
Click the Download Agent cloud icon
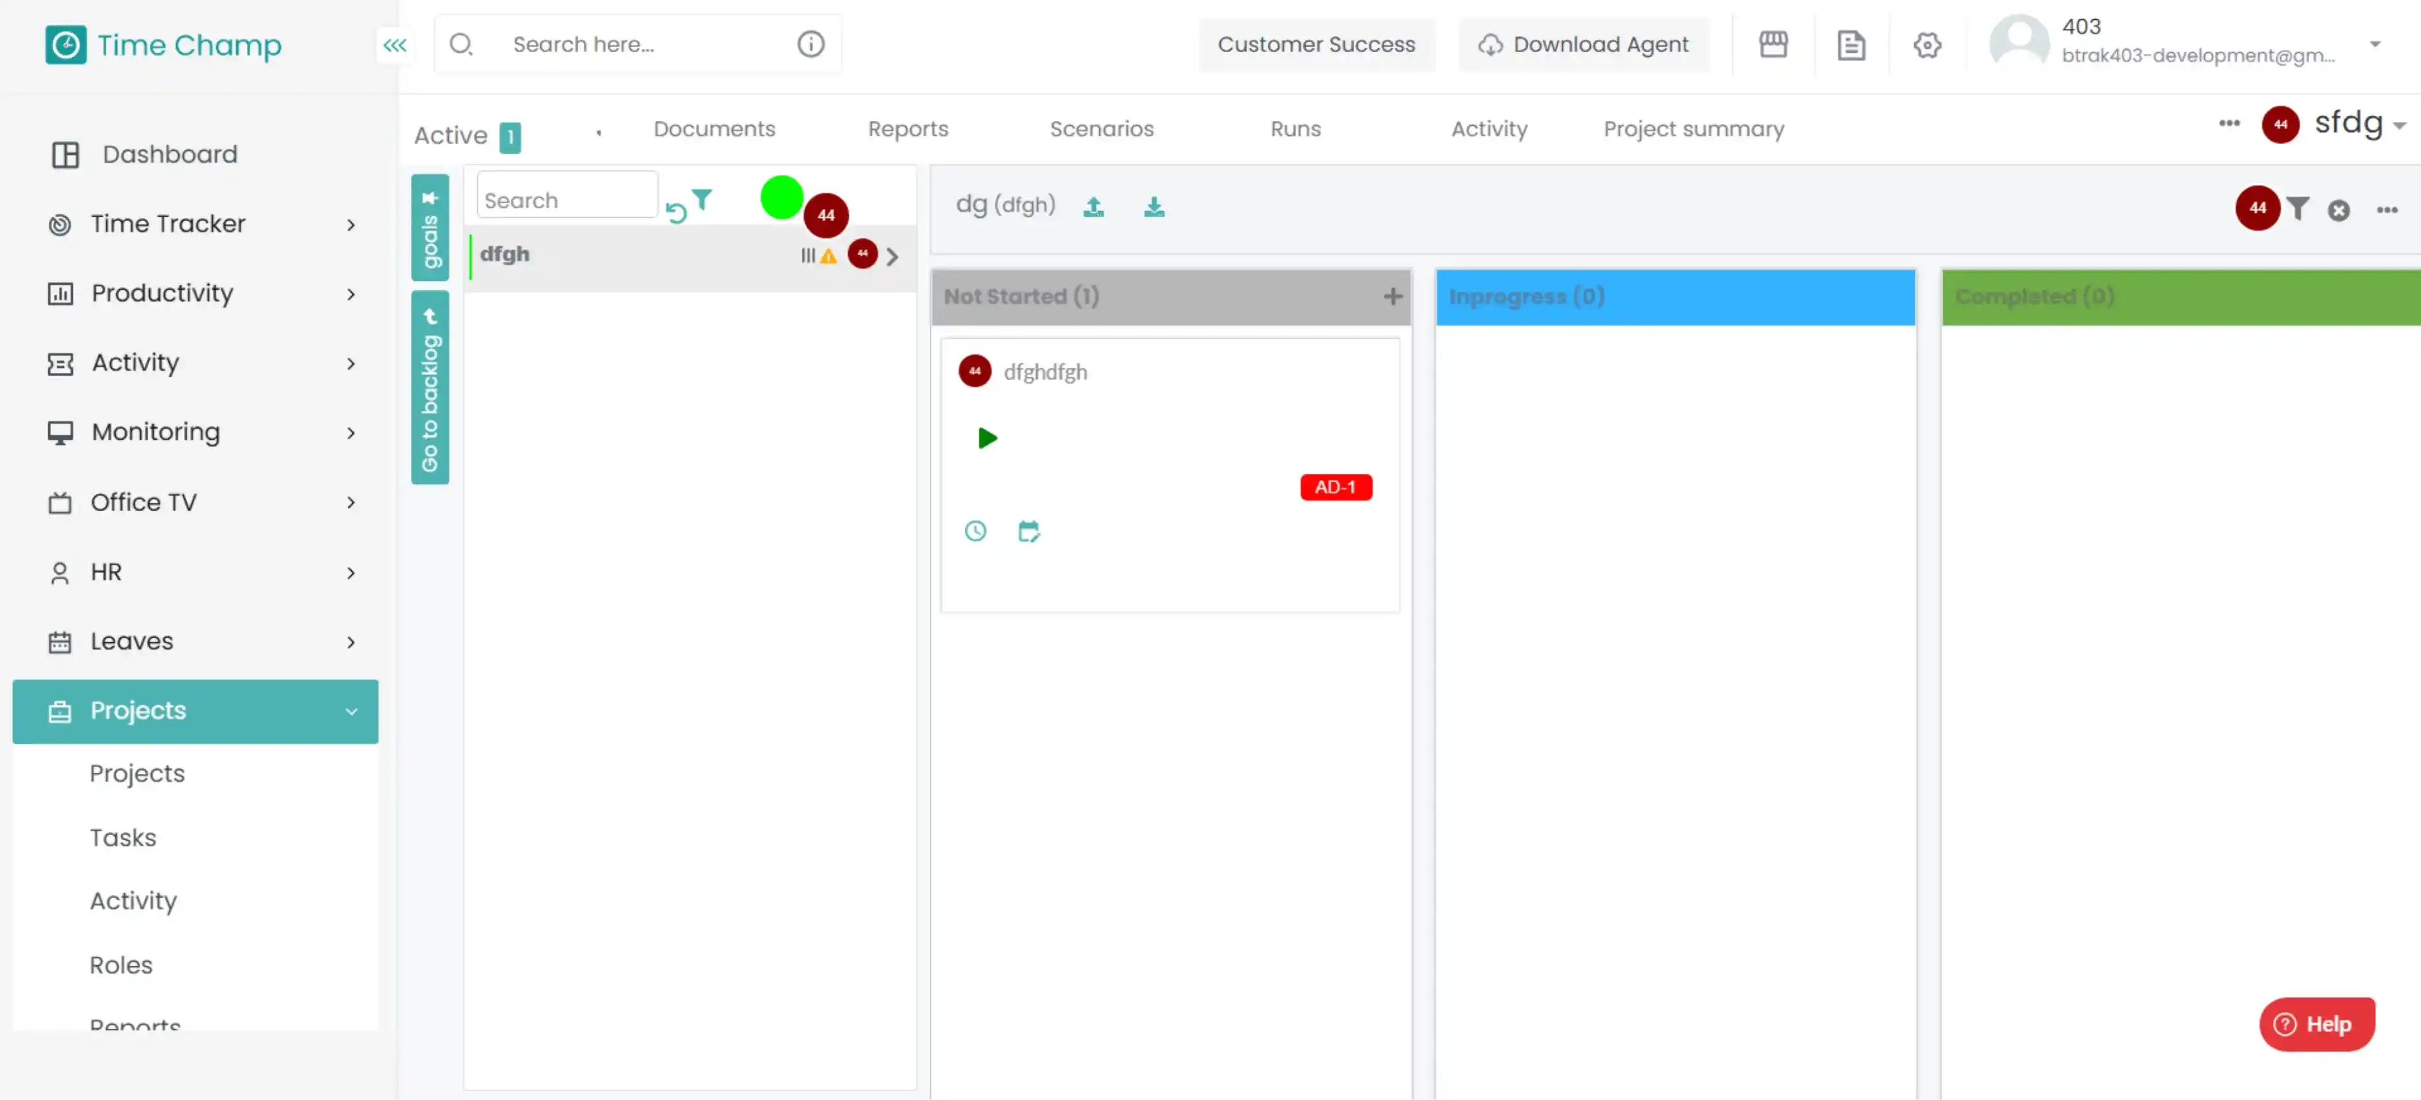click(1490, 45)
